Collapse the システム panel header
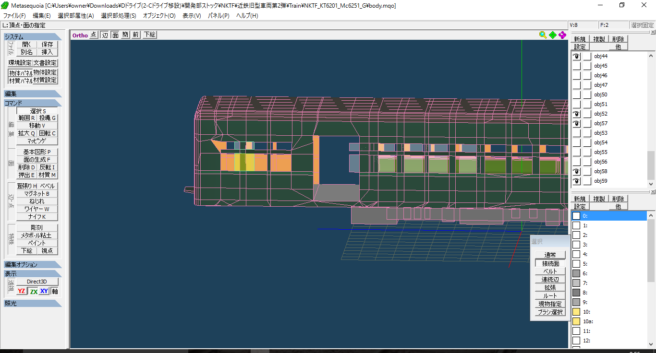656x353 pixels. pyautogui.click(x=33, y=37)
